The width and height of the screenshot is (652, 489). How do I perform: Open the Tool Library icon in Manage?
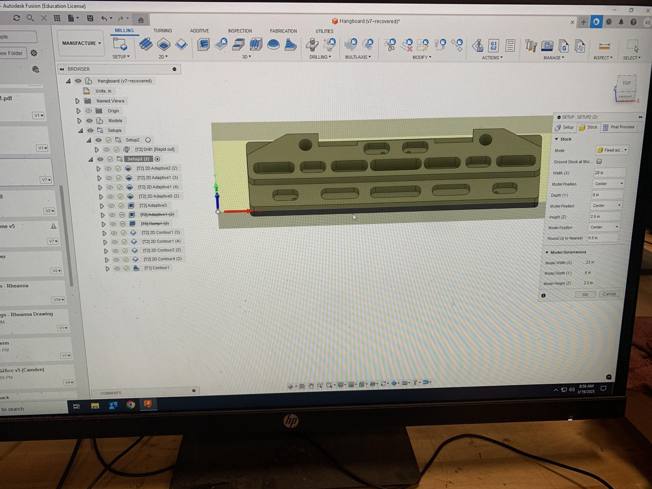(x=531, y=46)
